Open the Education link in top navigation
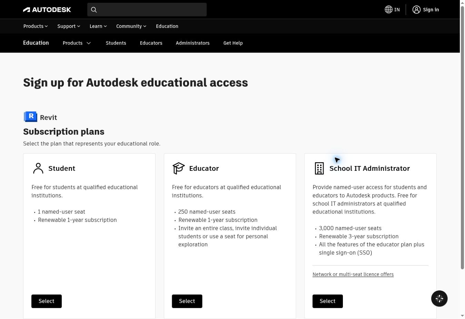Image resolution: width=465 pixels, height=319 pixels. (x=167, y=26)
